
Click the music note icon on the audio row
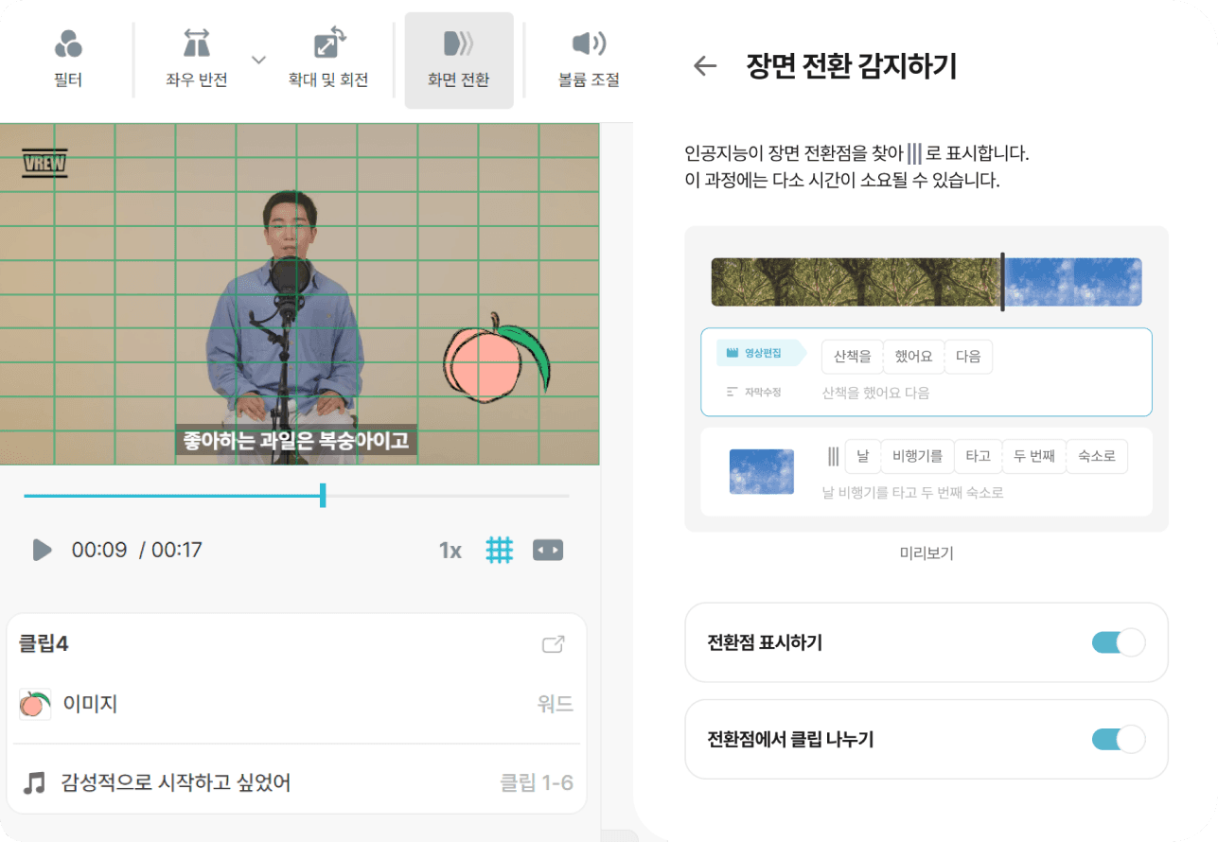[34, 781]
